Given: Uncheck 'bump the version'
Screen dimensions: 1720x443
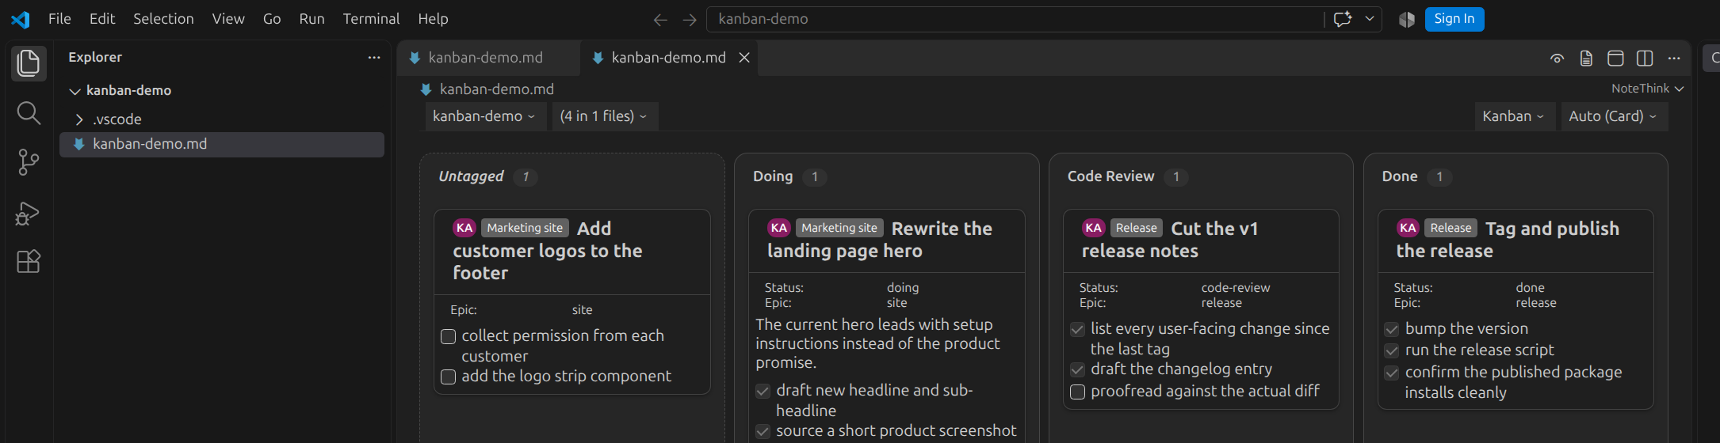Looking at the screenshot, I should point(1392,329).
